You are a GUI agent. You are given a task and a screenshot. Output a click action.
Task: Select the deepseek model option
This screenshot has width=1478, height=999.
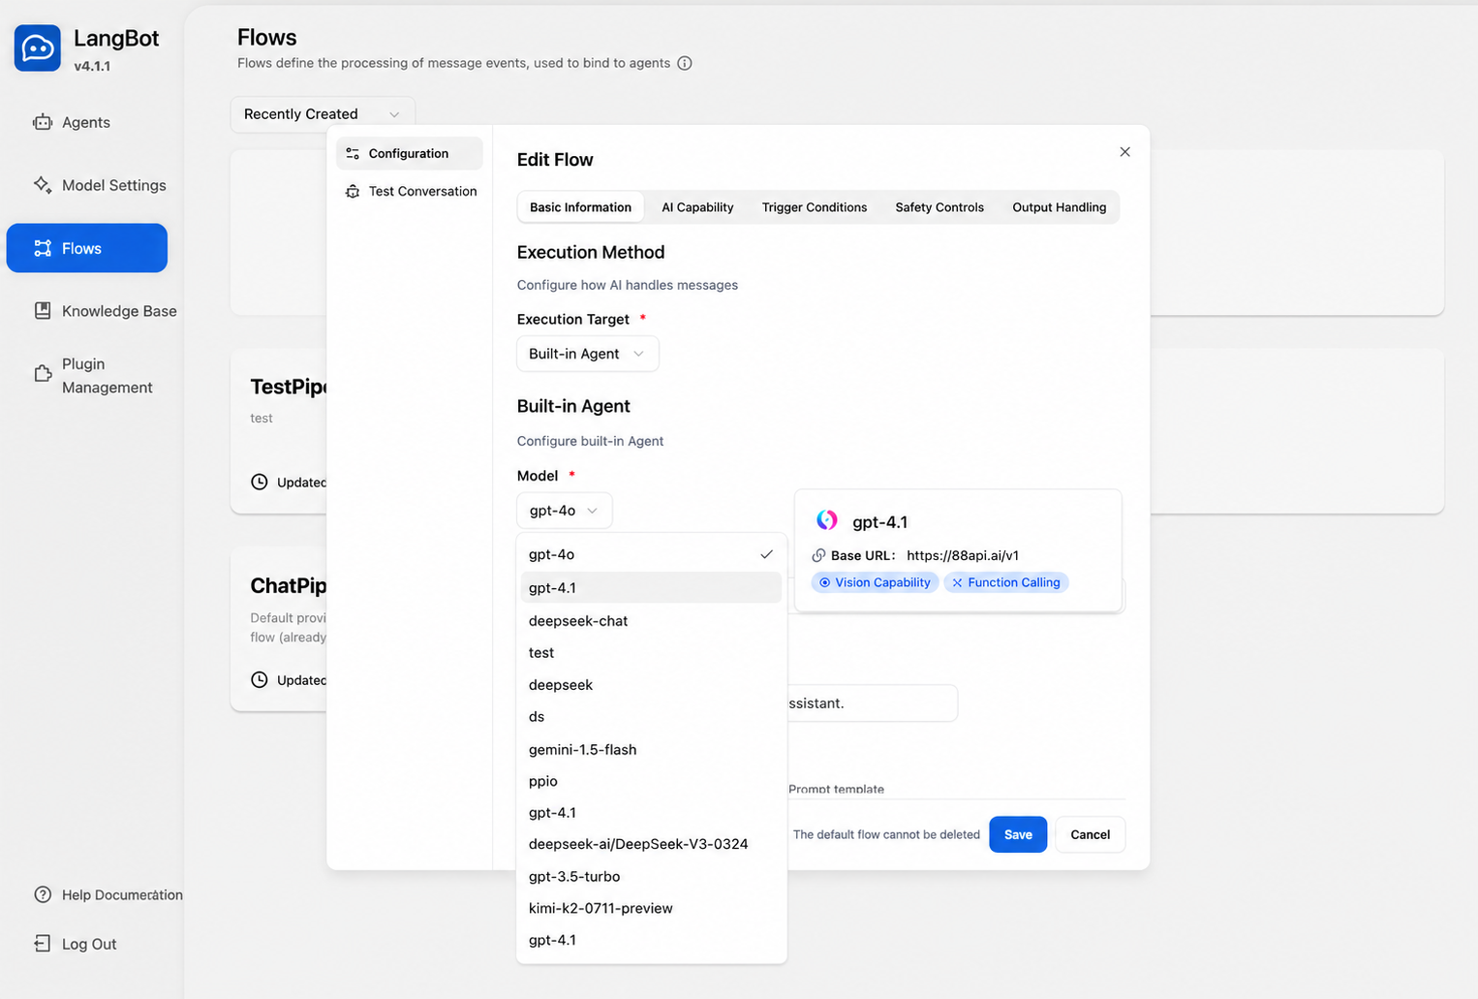tap(651, 684)
